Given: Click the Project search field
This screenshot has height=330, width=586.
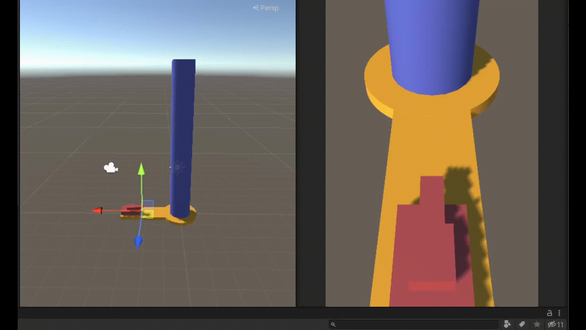Looking at the screenshot, I should coord(414,324).
